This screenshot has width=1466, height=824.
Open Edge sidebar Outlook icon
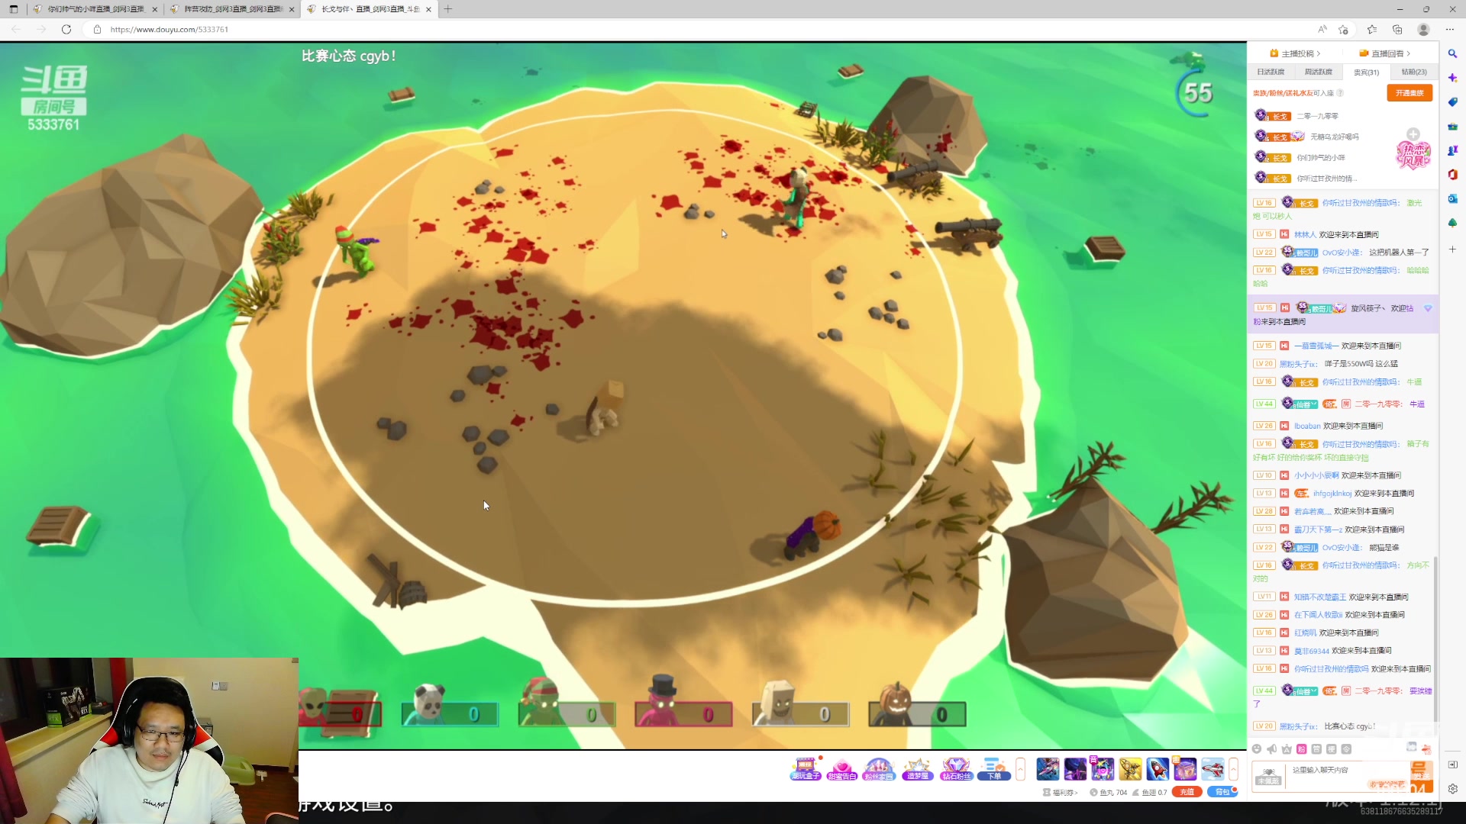coord(1452,199)
